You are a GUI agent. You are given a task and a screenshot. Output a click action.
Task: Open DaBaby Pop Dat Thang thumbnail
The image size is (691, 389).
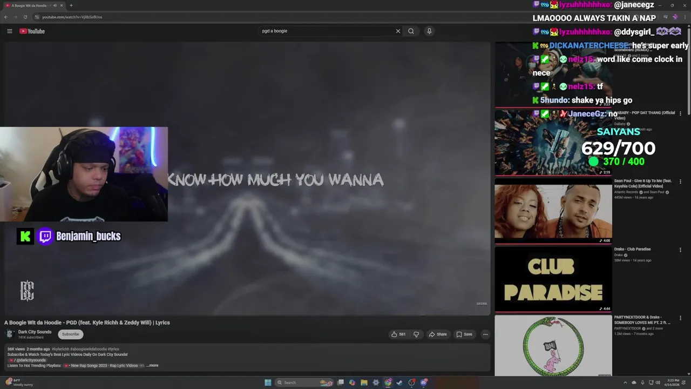click(x=553, y=142)
